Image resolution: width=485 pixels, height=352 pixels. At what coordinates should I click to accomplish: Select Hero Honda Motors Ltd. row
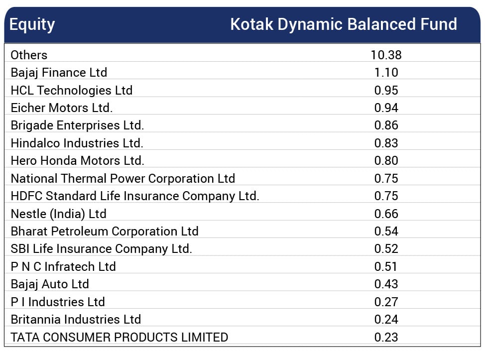(77, 161)
